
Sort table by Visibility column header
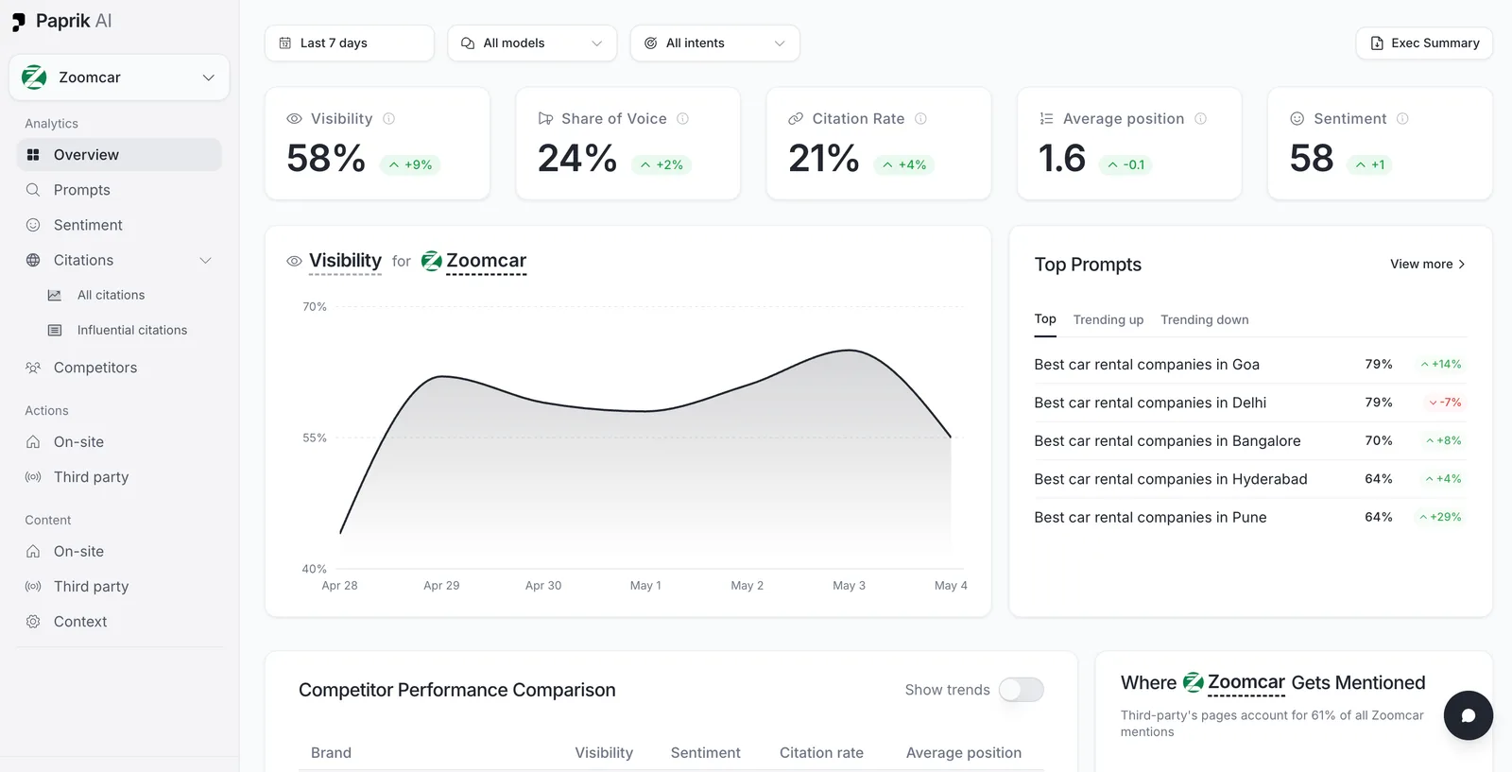[604, 753]
